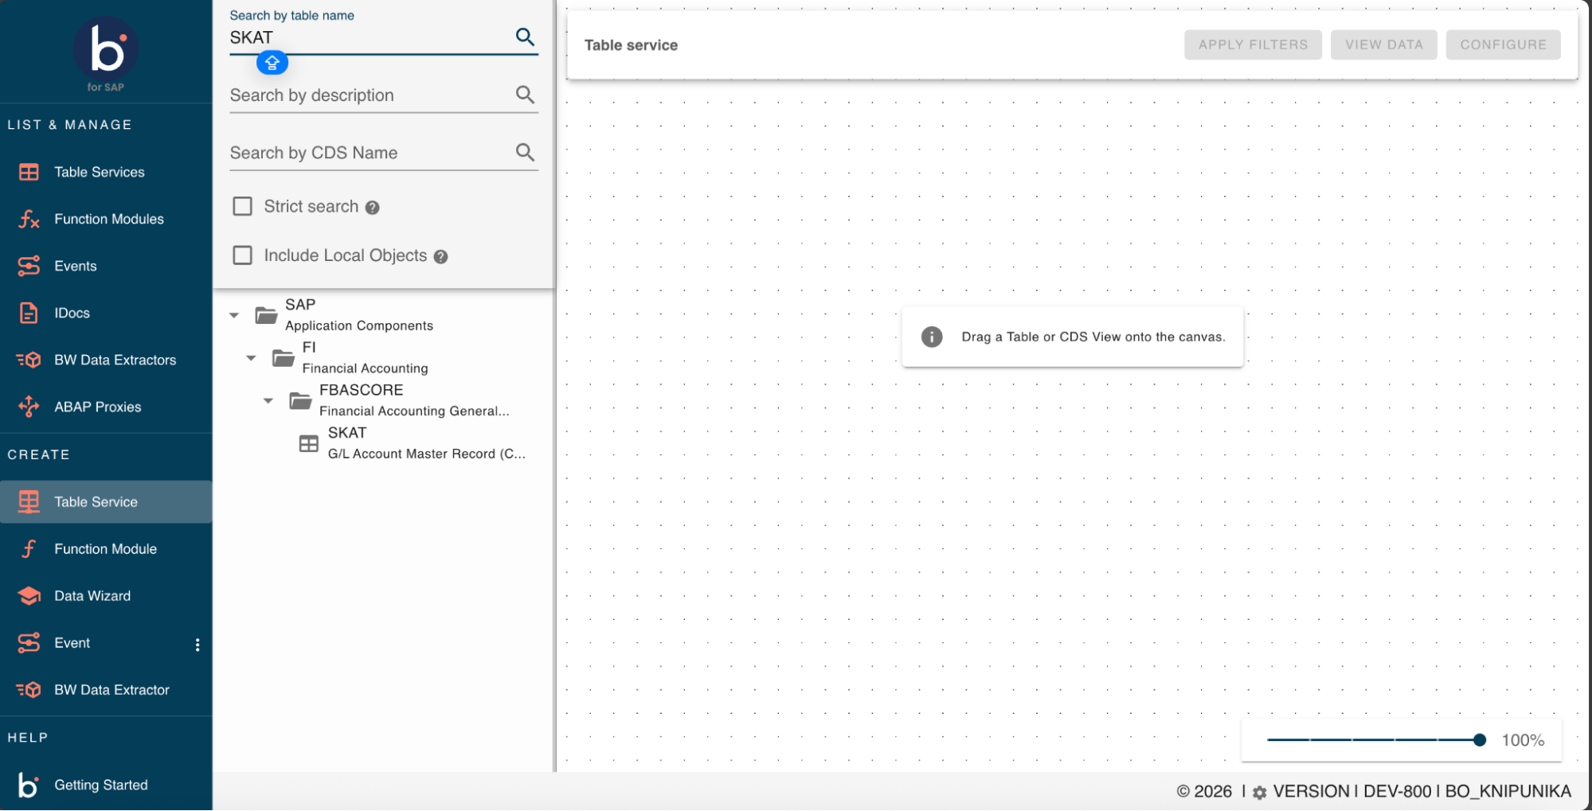Open BW Data Extractors list
The width and height of the screenshot is (1592, 811).
115,360
